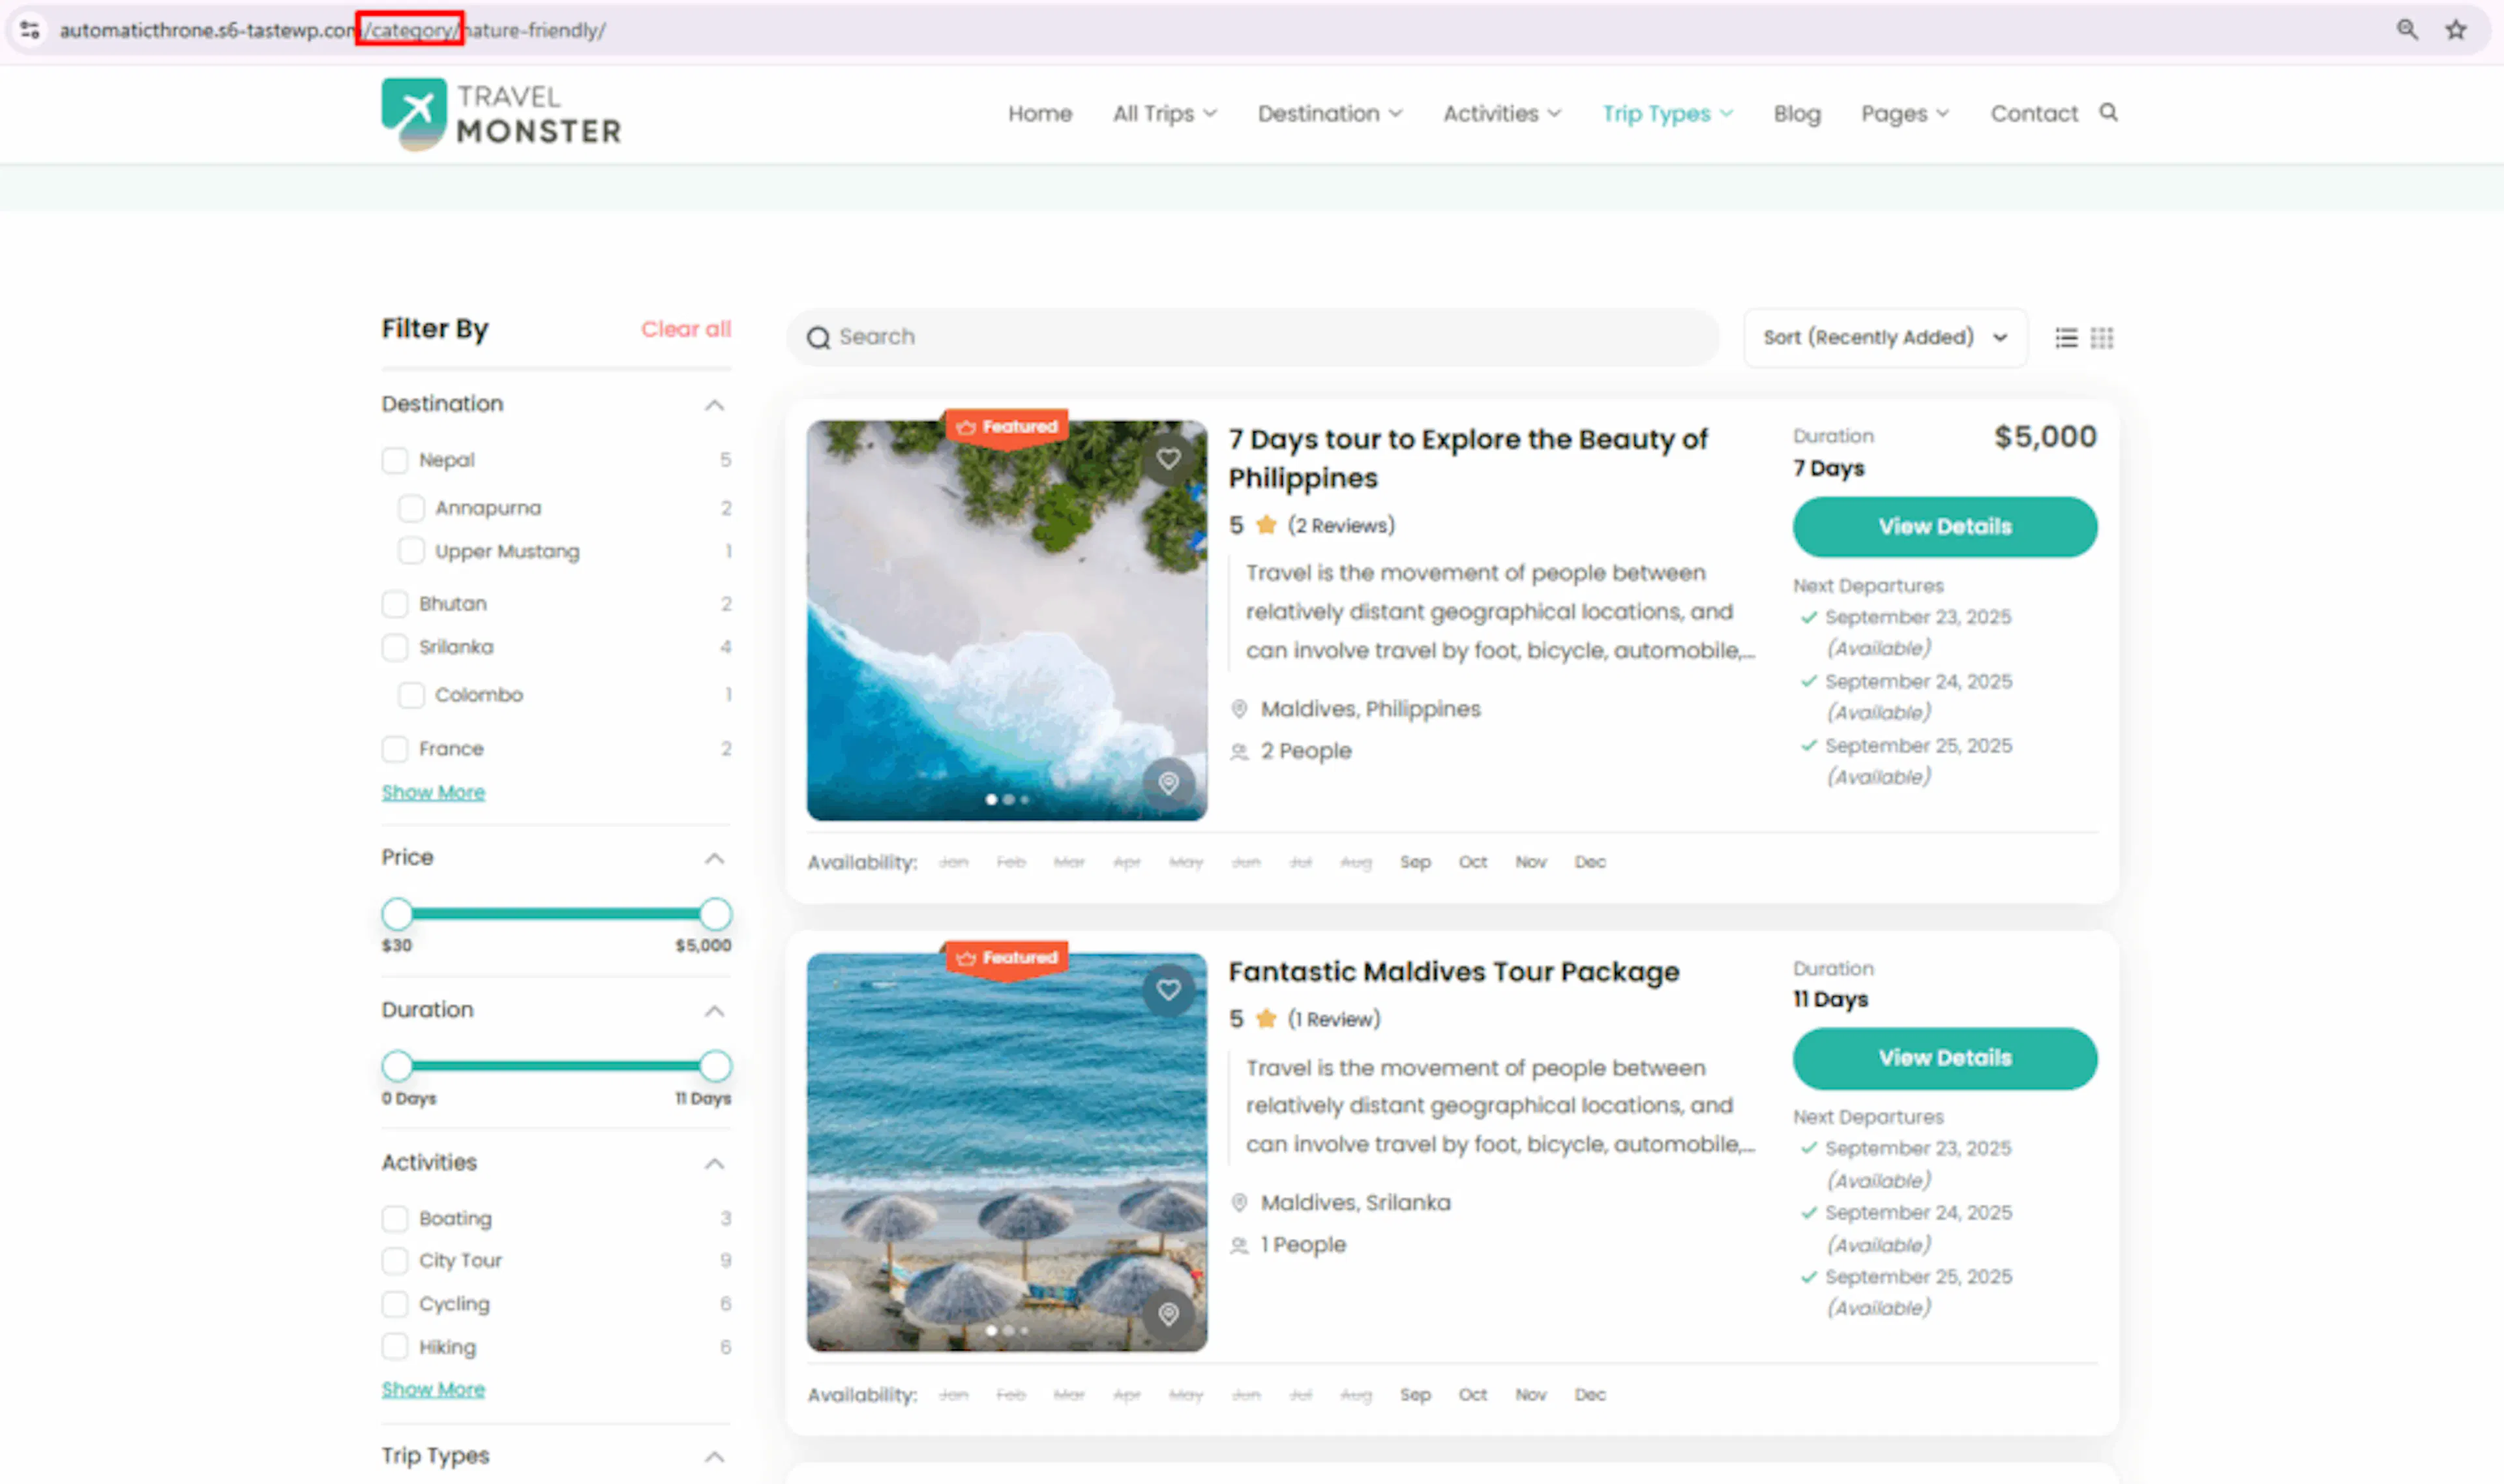Collapse the Destination filter section

point(714,405)
